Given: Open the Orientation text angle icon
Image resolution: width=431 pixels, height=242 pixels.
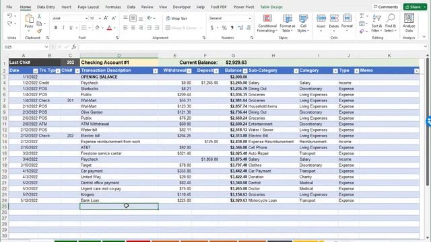Looking at the screenshot, I should 150,18.
